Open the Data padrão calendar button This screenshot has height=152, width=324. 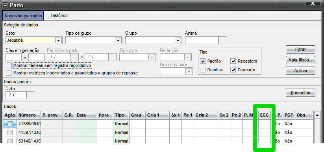(30, 95)
